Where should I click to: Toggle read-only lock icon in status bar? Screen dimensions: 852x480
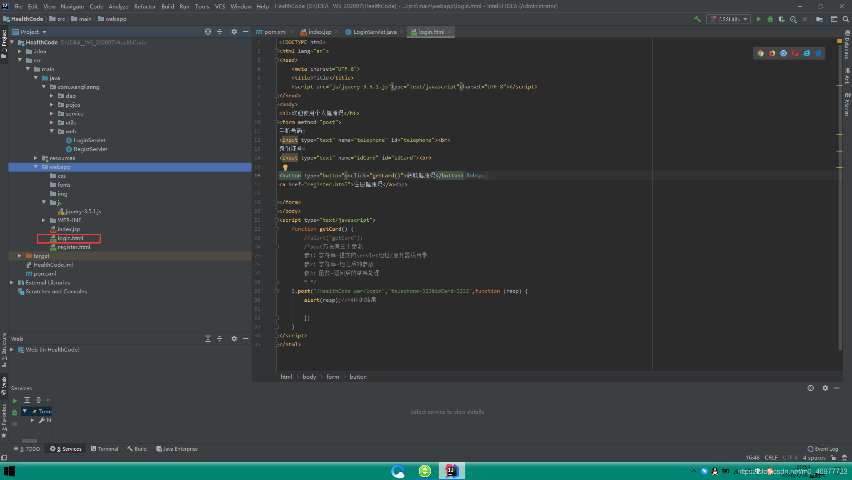click(x=833, y=458)
